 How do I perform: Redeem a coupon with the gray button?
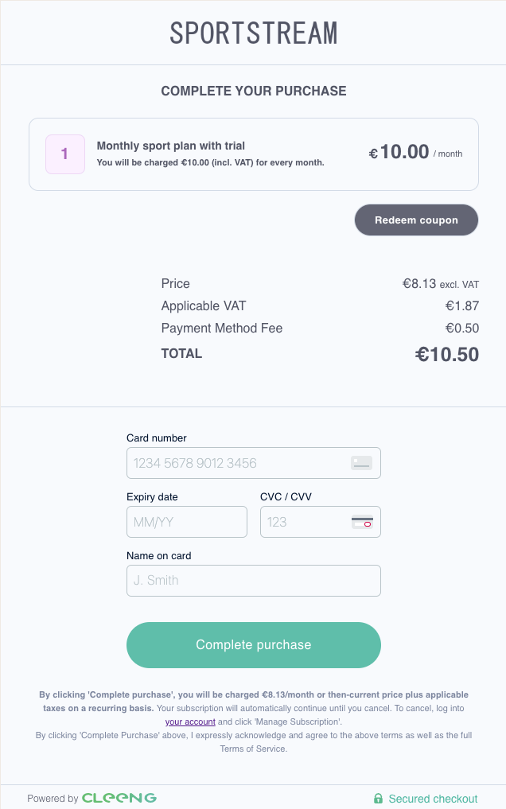[416, 220]
